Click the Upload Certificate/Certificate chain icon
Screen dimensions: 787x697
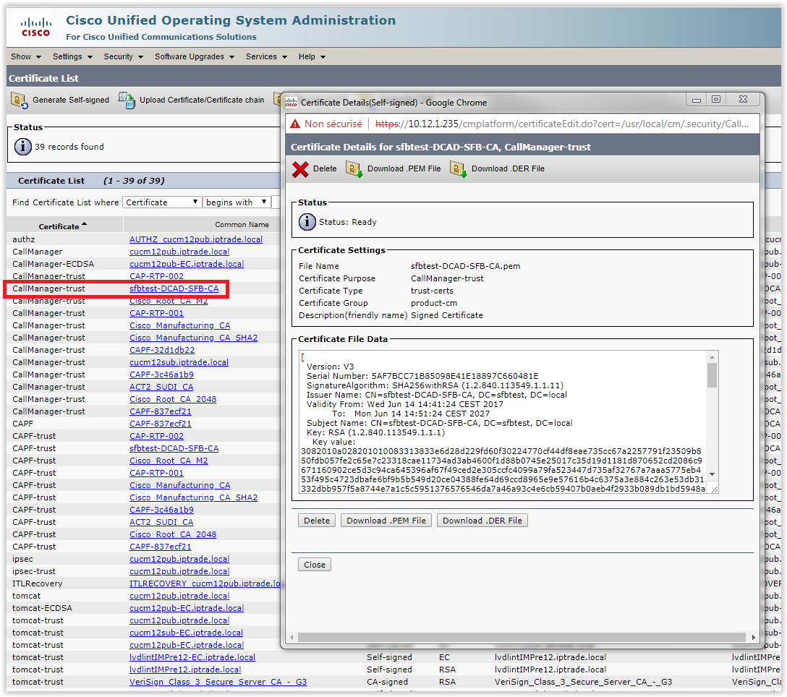coord(127,101)
